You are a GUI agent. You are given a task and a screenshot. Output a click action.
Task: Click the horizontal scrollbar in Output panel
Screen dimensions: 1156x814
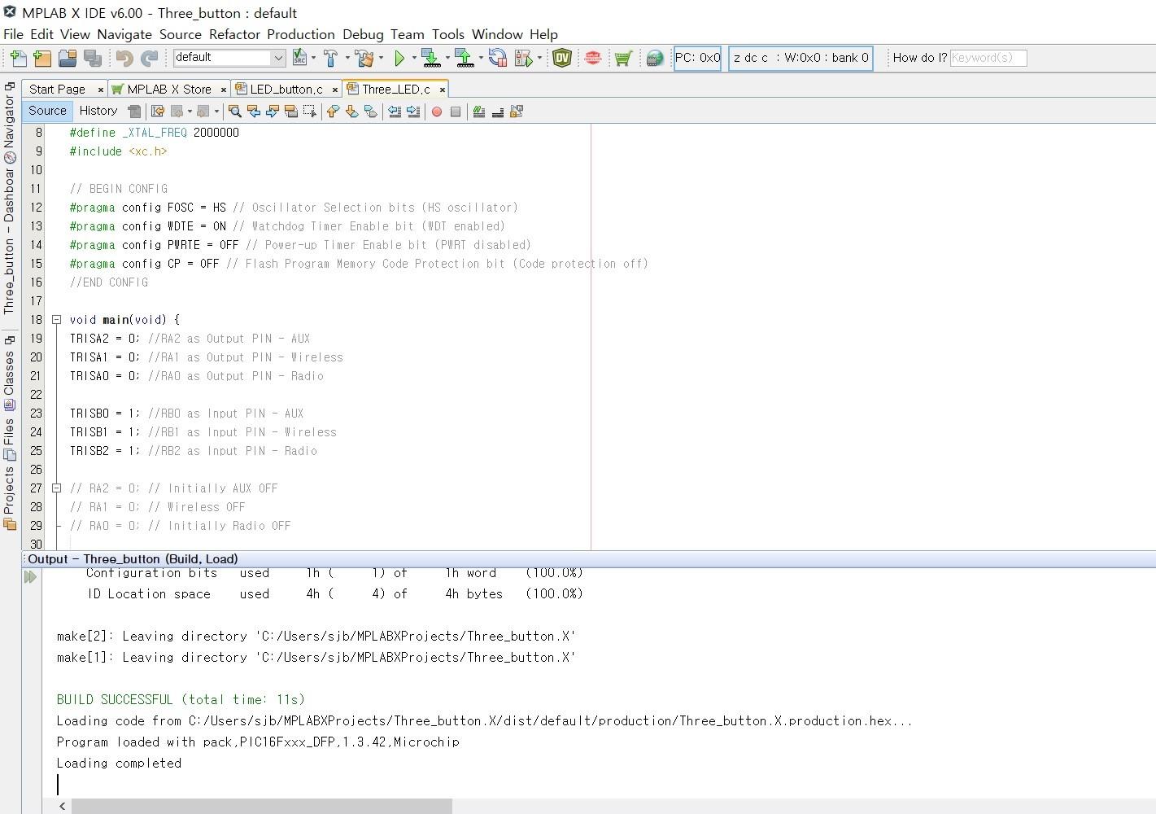pos(261,806)
